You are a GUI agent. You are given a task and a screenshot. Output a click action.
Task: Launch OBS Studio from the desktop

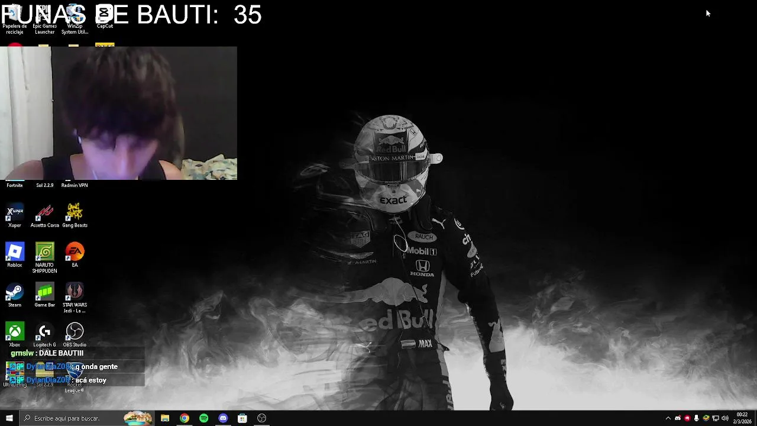pyautogui.click(x=75, y=335)
